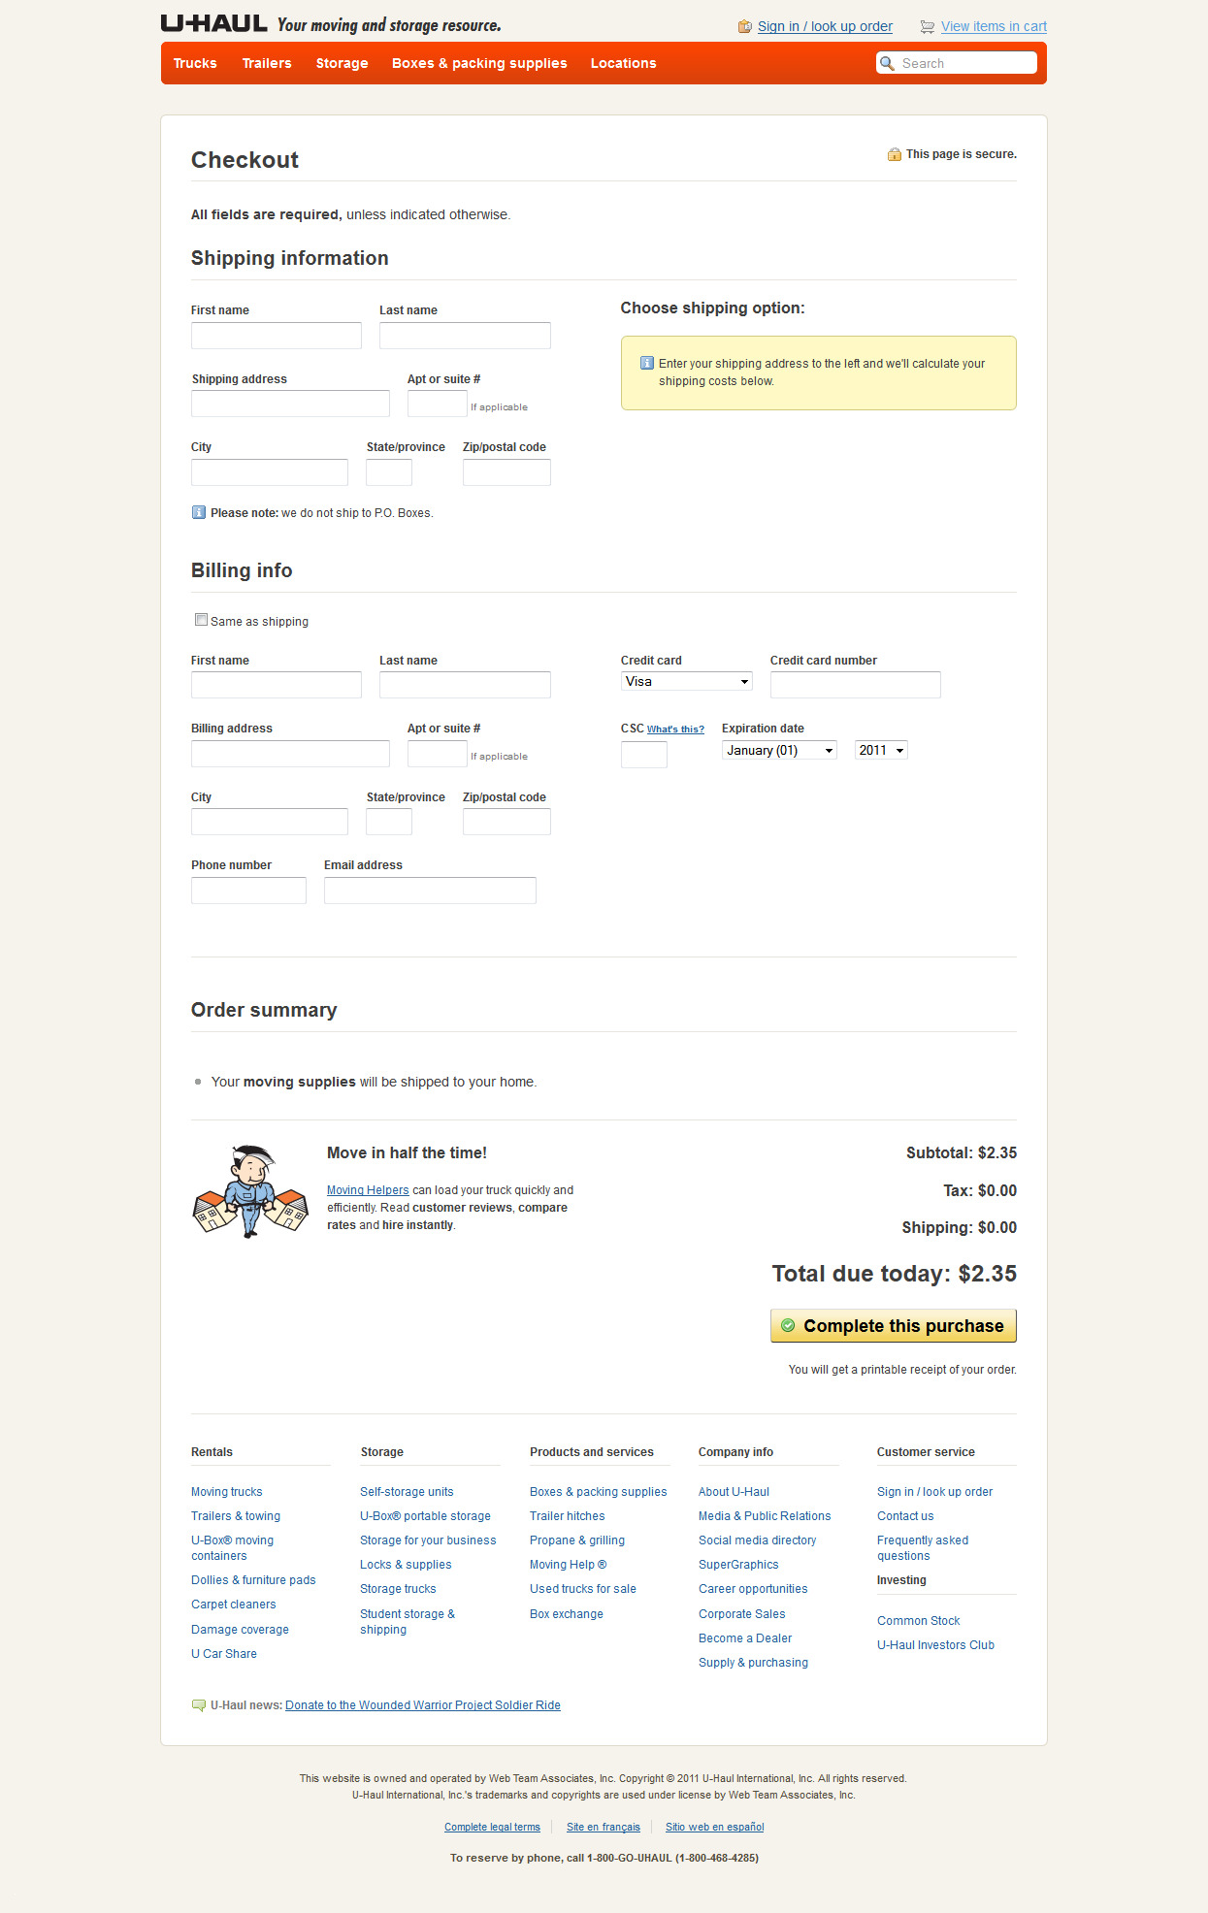Open footer Common Stock link
This screenshot has width=1208, height=1913.
918,1621
